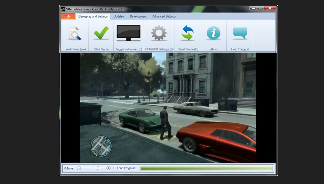324x184 pixels.
Task: Maximize the emulator window
Action: [260, 8]
